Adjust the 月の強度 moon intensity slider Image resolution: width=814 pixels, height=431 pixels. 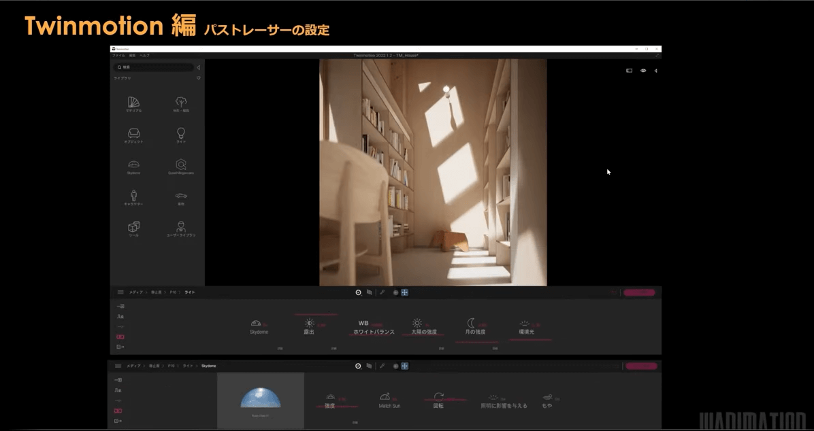click(476, 343)
